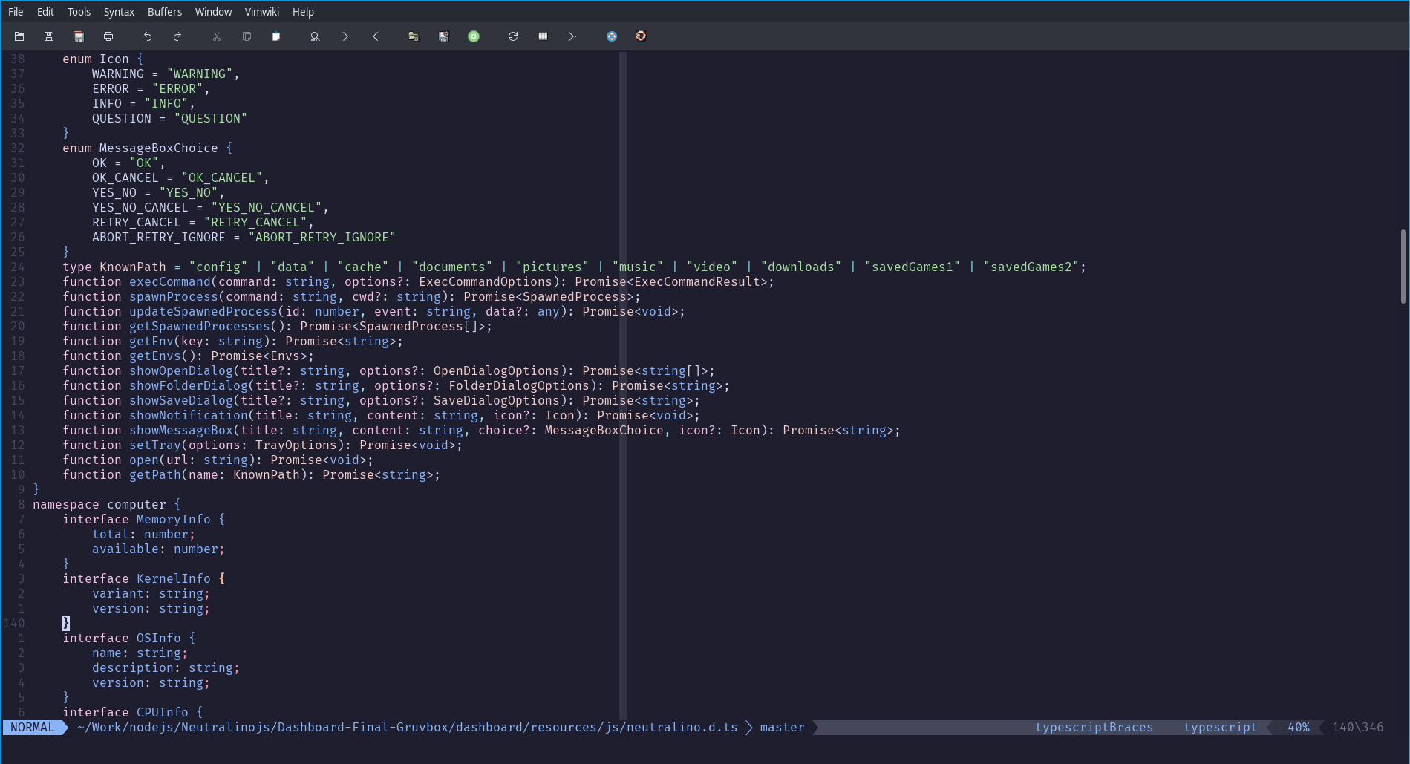Click function name execCommand
Viewport: 1410px width, 764px height.
(170, 282)
